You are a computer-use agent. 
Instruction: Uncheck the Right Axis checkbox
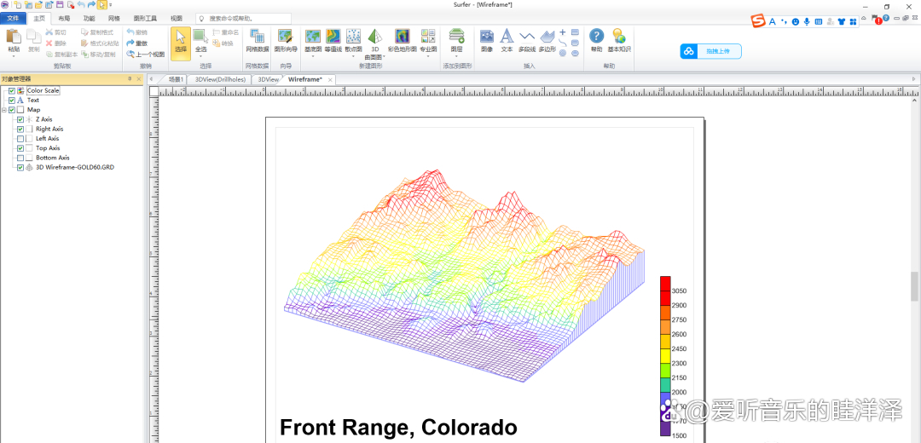click(x=20, y=129)
